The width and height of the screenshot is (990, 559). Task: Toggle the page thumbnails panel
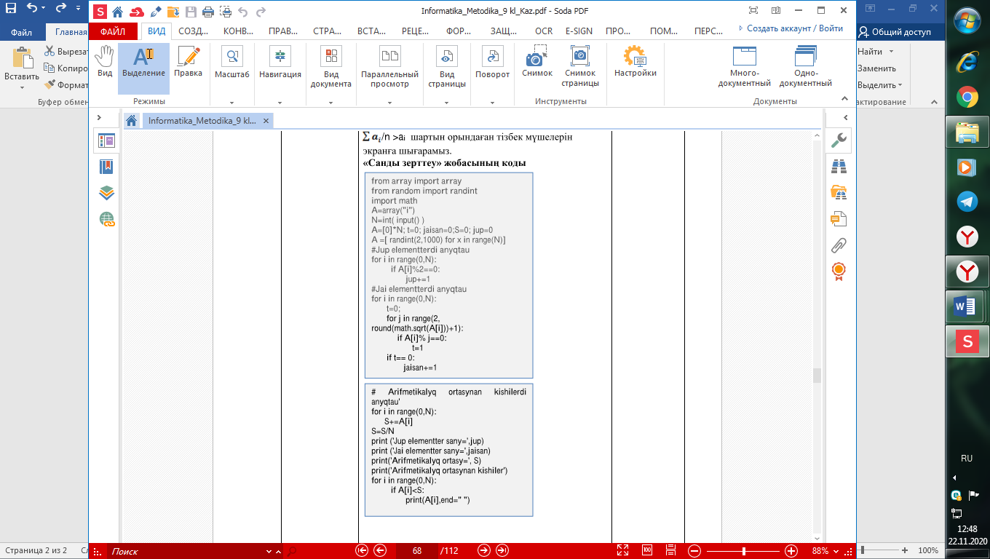[x=106, y=141]
